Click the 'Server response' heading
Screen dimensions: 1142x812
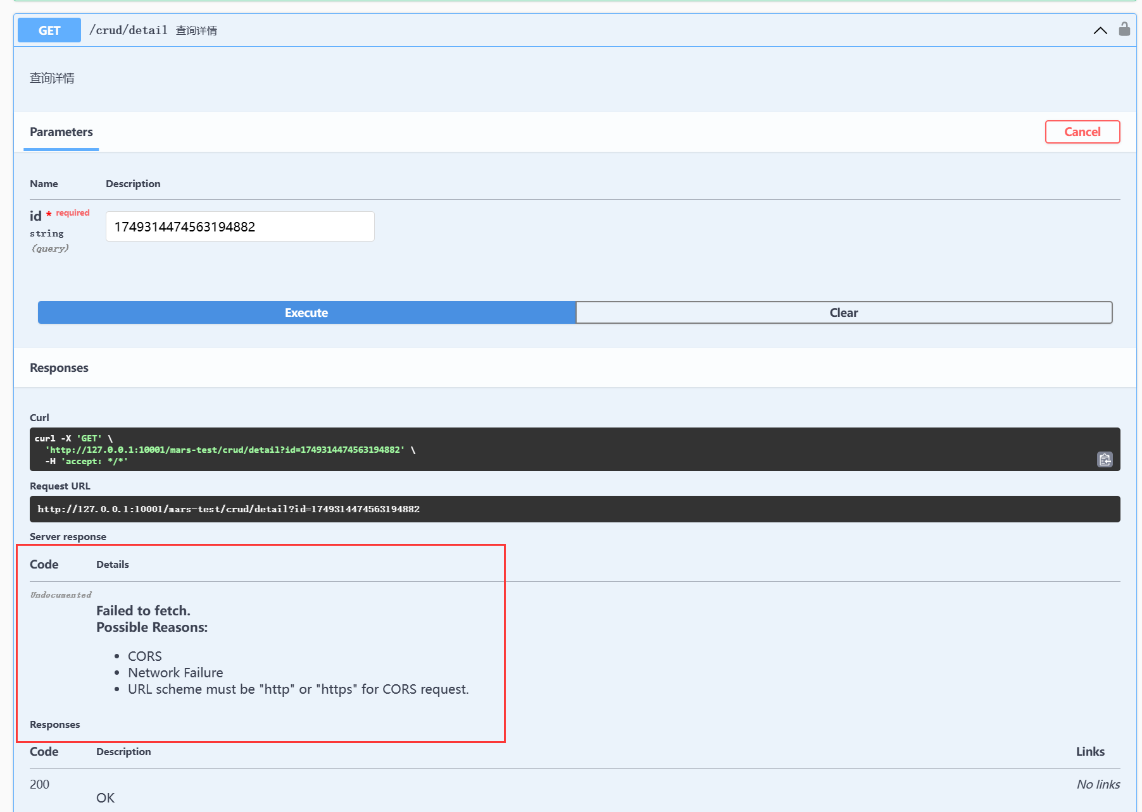tap(68, 536)
